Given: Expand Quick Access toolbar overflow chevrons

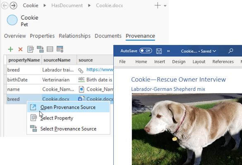Looking at the screenshot, I should point(168,51).
